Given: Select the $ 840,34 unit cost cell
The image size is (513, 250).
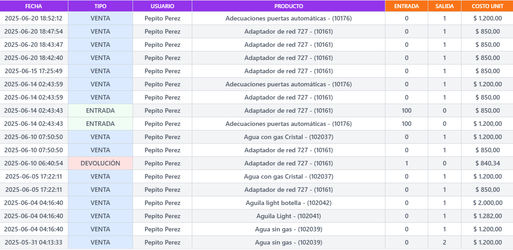Looking at the screenshot, I should coord(487,163).
